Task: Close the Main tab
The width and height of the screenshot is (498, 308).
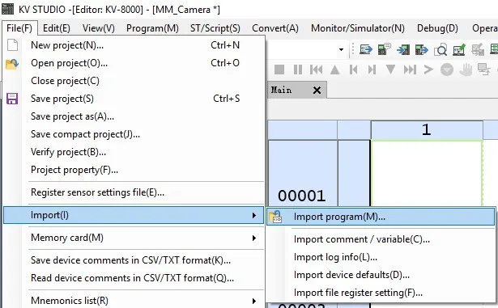Action: (x=317, y=91)
